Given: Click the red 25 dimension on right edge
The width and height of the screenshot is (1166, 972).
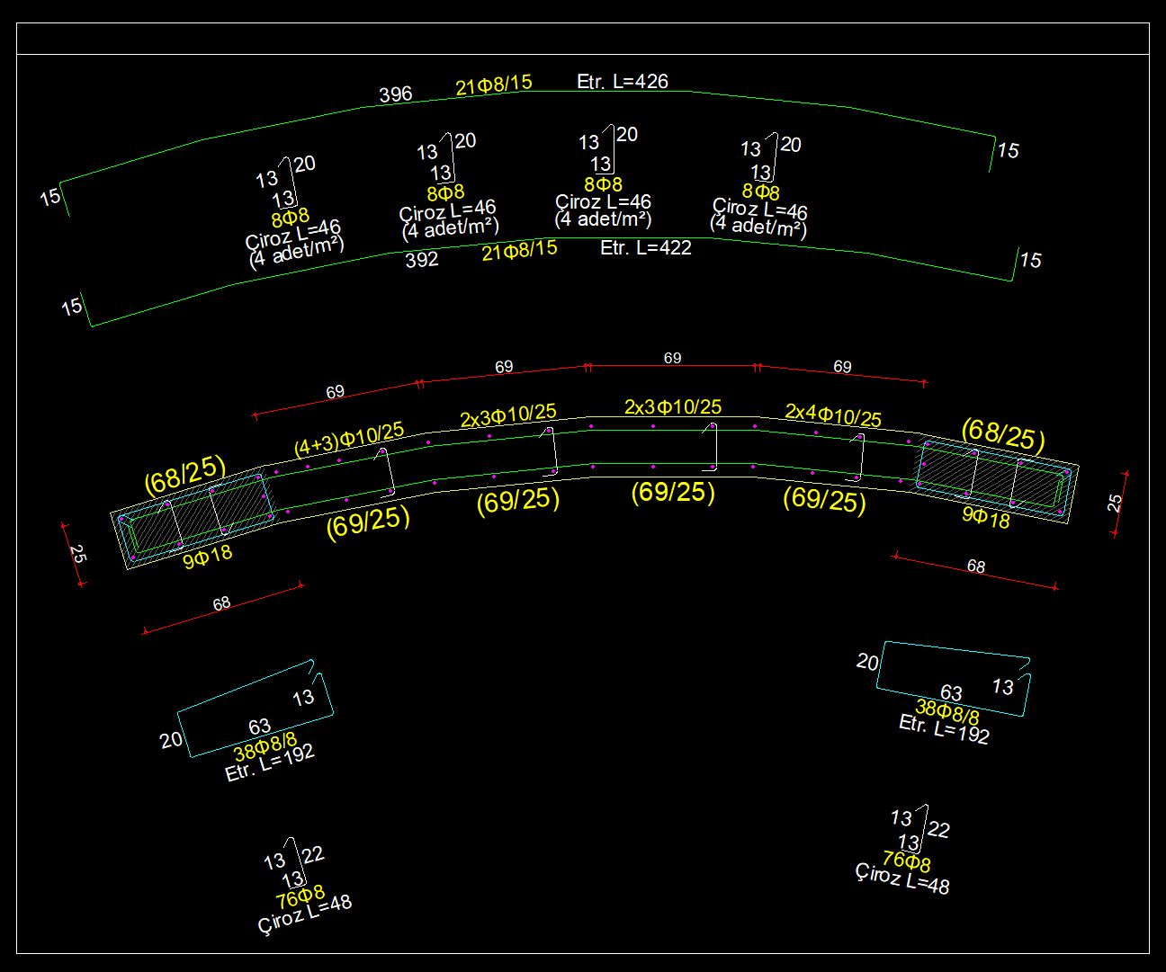Looking at the screenshot, I should 1115,504.
